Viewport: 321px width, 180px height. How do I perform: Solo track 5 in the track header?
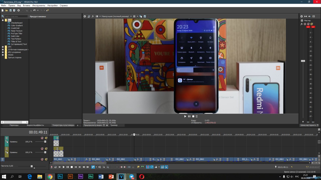tap(46, 138)
